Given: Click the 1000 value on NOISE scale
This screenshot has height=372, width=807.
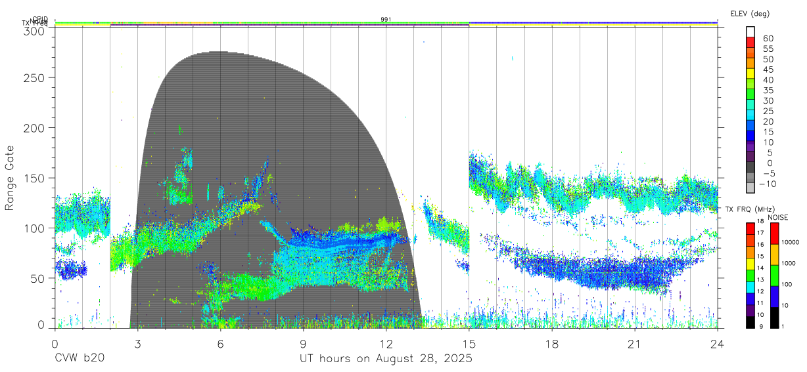Looking at the screenshot, I should tap(787, 263).
